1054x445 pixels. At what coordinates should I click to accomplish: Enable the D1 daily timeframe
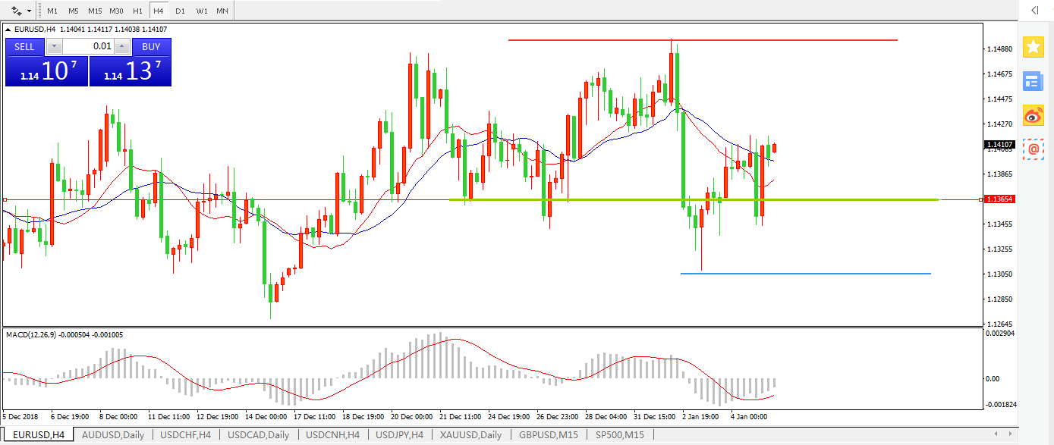pos(180,11)
